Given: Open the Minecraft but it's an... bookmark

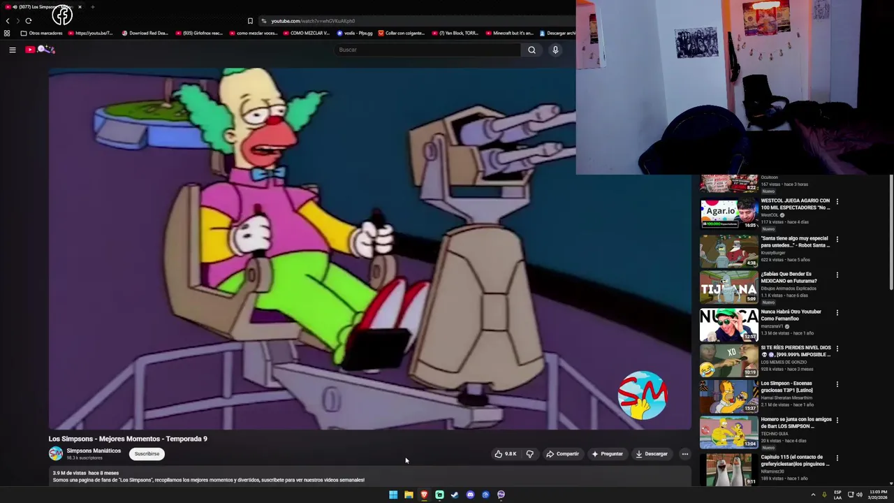Looking at the screenshot, I should point(509,33).
